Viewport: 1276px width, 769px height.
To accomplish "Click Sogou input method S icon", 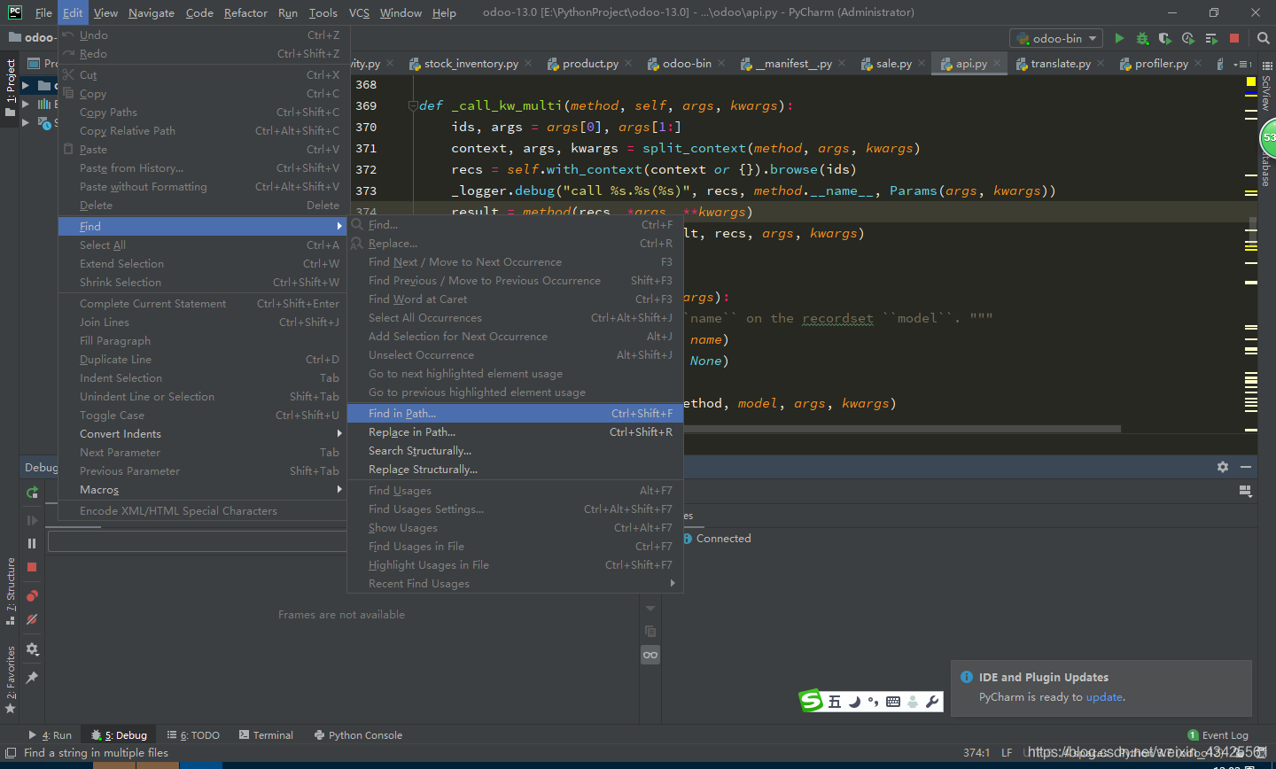I will (x=811, y=701).
